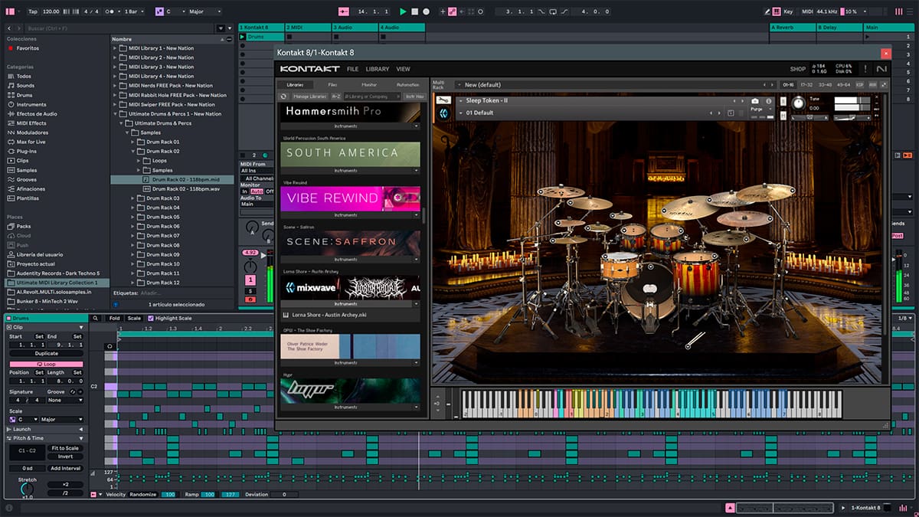The width and height of the screenshot is (919, 517).
Task: Adjust the Kontakt Tune knob
Action: (798, 102)
